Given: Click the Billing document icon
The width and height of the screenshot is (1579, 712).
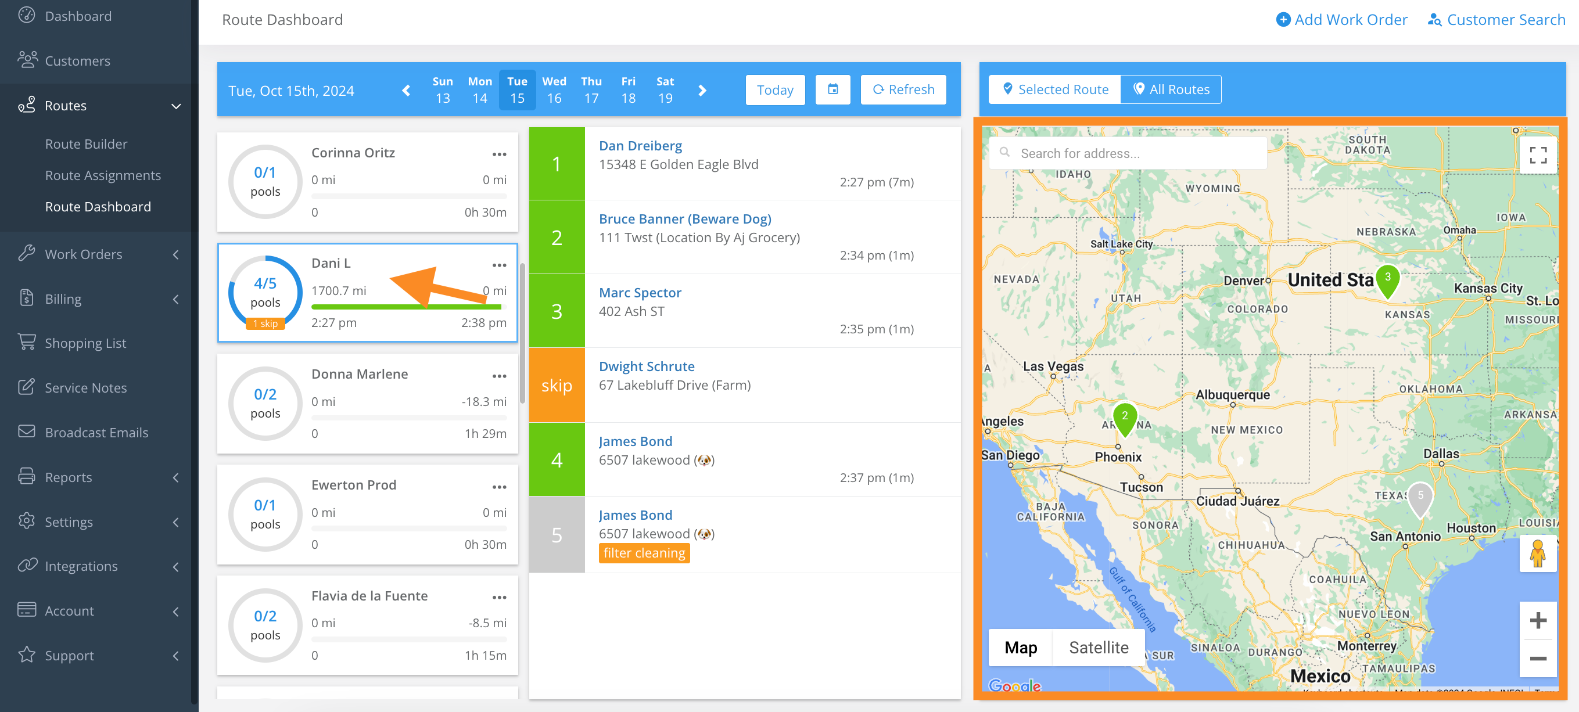Looking at the screenshot, I should pyautogui.click(x=26, y=299).
